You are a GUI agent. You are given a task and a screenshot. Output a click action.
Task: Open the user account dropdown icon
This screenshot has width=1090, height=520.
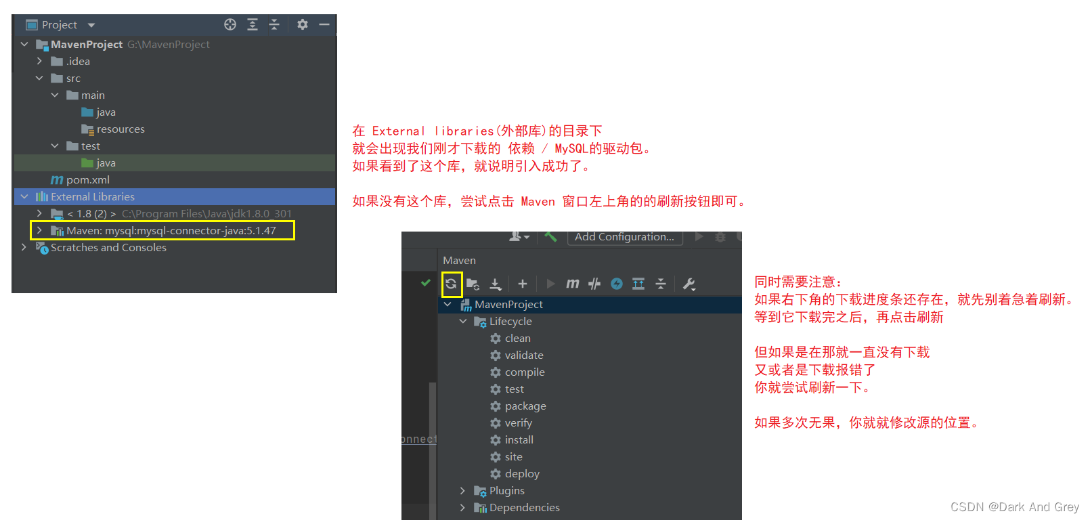519,236
